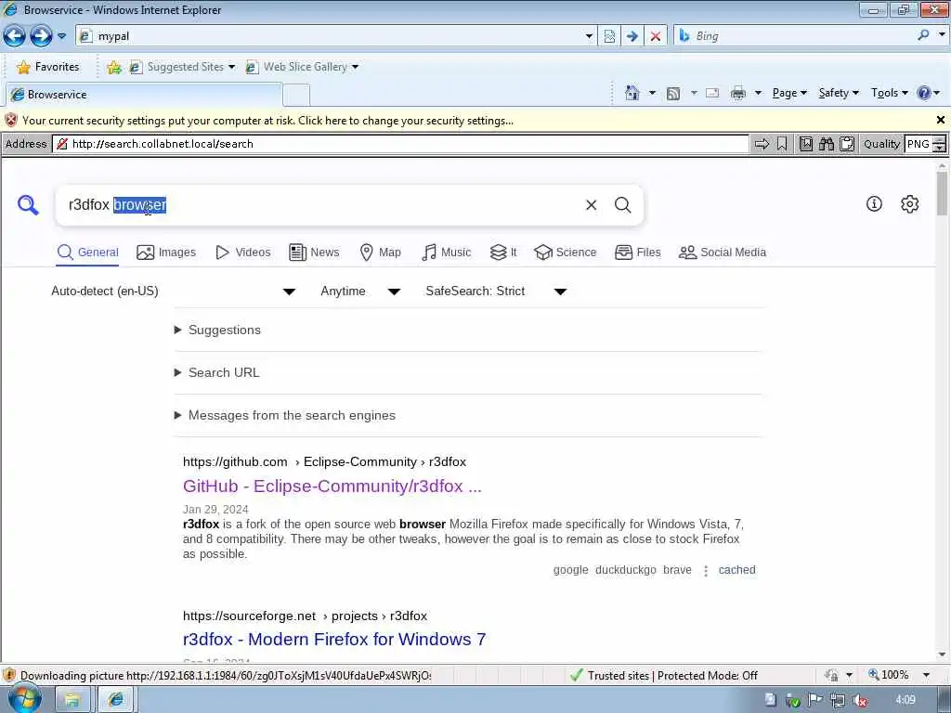Viewport: 951px width, 713px height.
Task: Clear the search query with the X
Action: [x=591, y=205]
